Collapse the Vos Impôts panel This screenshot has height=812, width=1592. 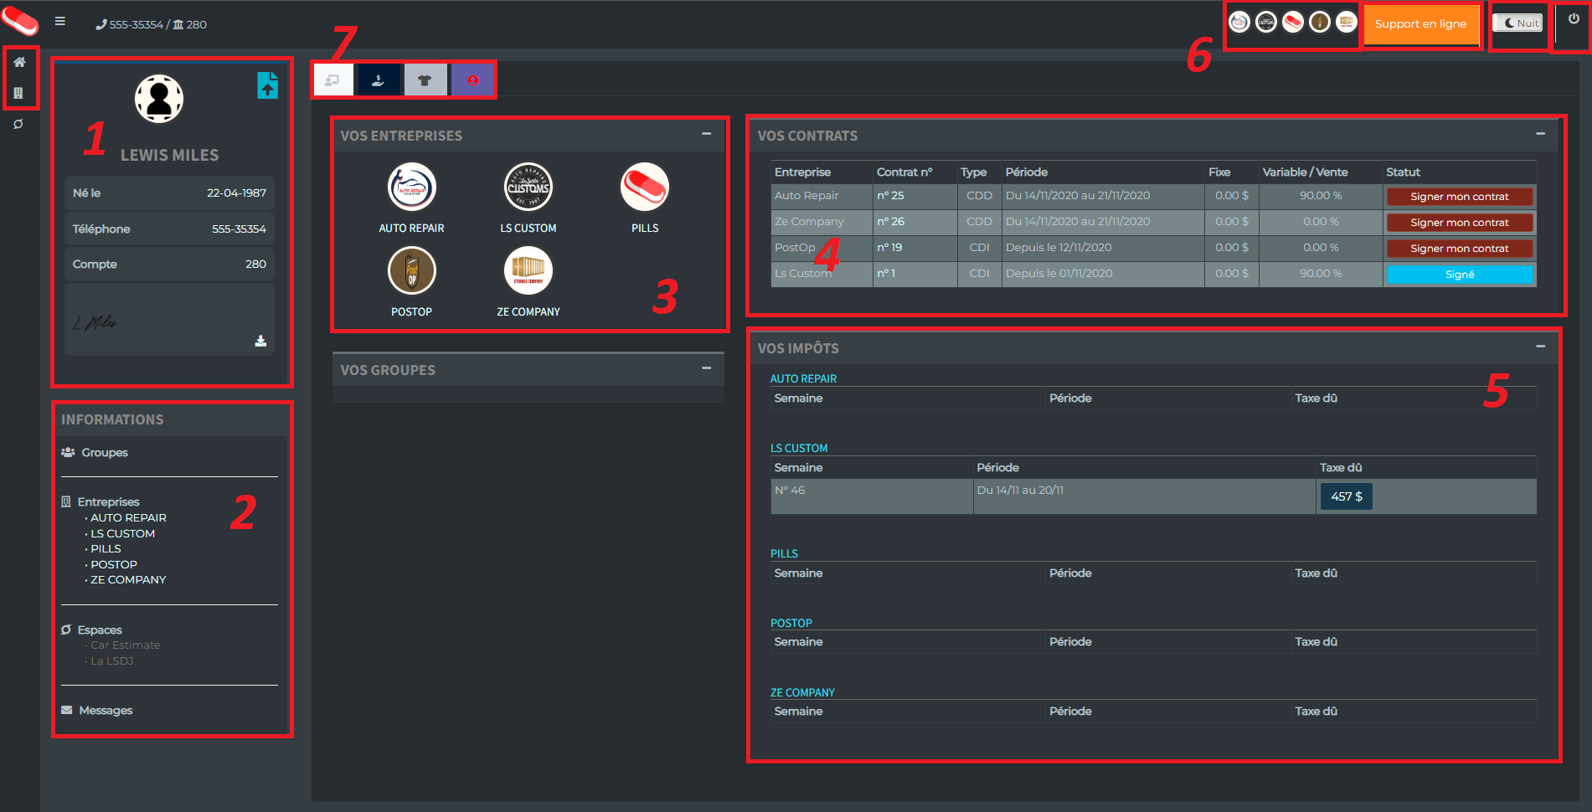(x=1540, y=347)
